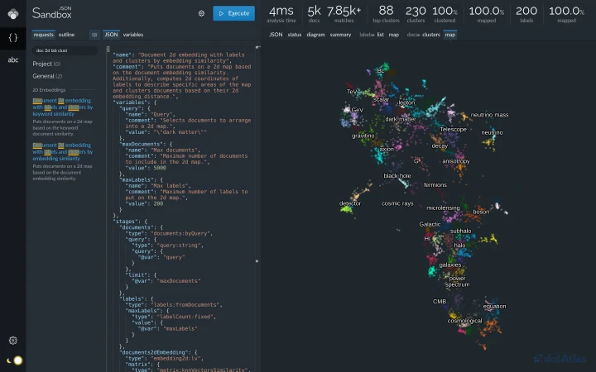Click the 88 top clusters statistic
Screen dimensions: 596x372
[386, 14]
